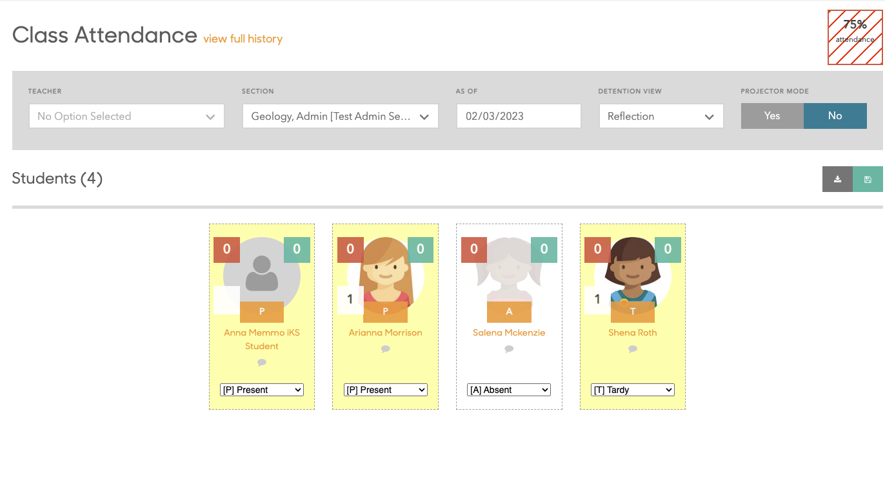885x498 pixels.
Task: Set Projector Mode to No
Action: point(835,116)
